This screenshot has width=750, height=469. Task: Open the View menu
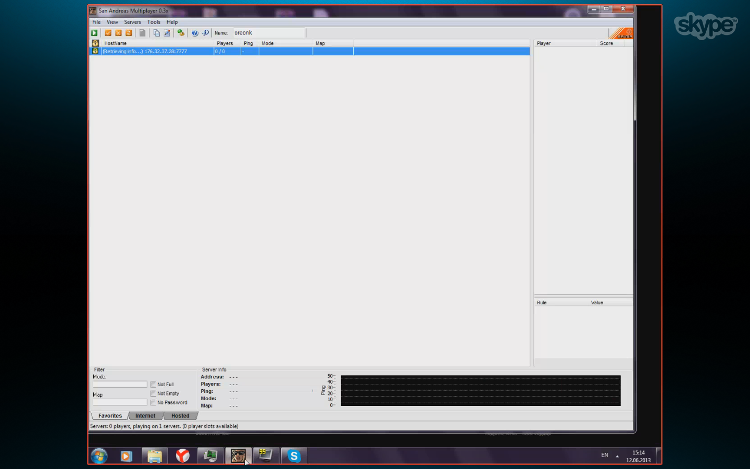(x=113, y=22)
